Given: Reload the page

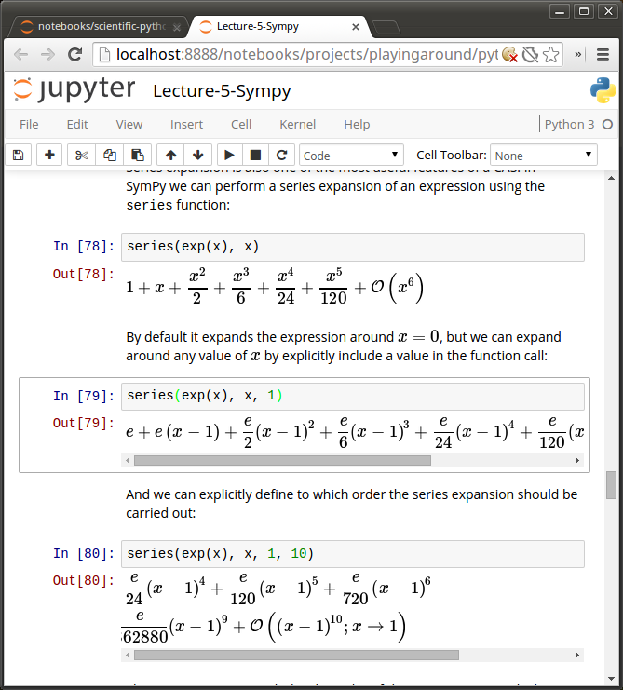Looking at the screenshot, I should (74, 55).
